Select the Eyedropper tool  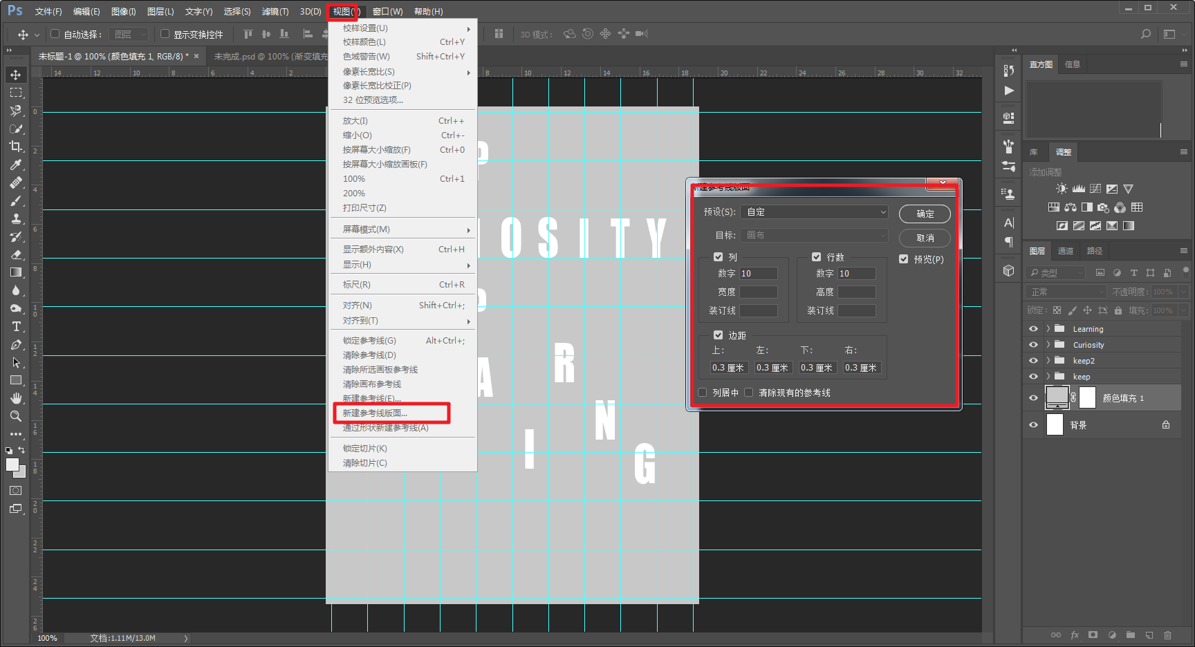(16, 165)
